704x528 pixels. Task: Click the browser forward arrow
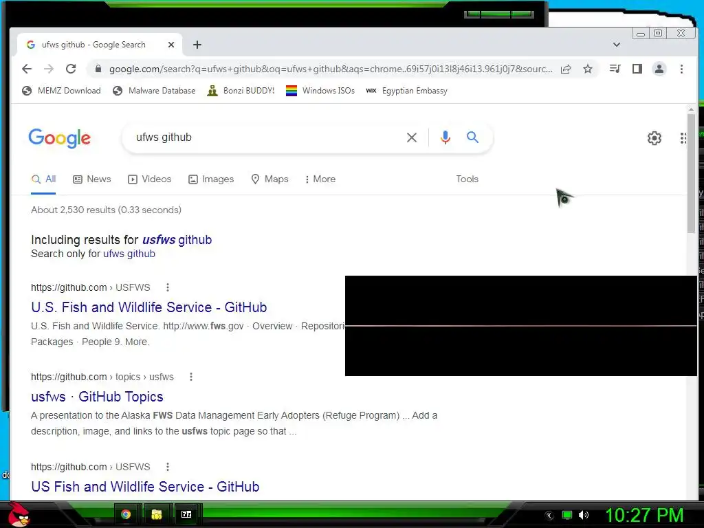click(49, 69)
